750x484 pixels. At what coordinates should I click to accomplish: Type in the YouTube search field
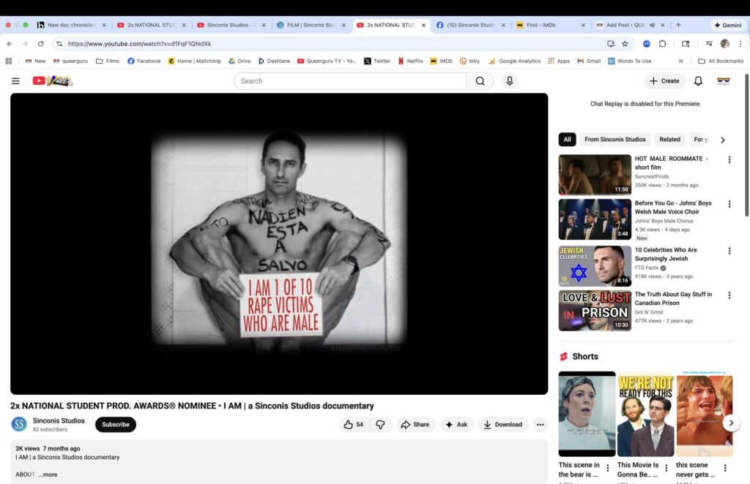click(350, 81)
